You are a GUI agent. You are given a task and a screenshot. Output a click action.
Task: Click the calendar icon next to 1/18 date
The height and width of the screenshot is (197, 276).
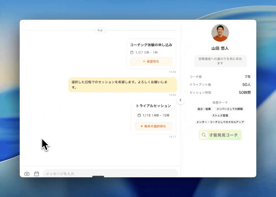click(139, 115)
